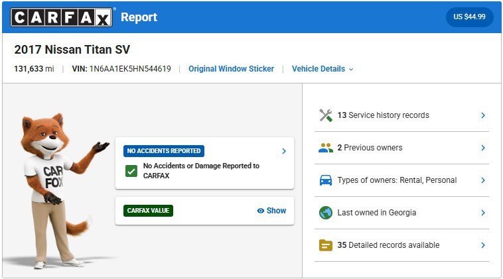
Task: Click the car types of owners icon
Action: [325, 180]
